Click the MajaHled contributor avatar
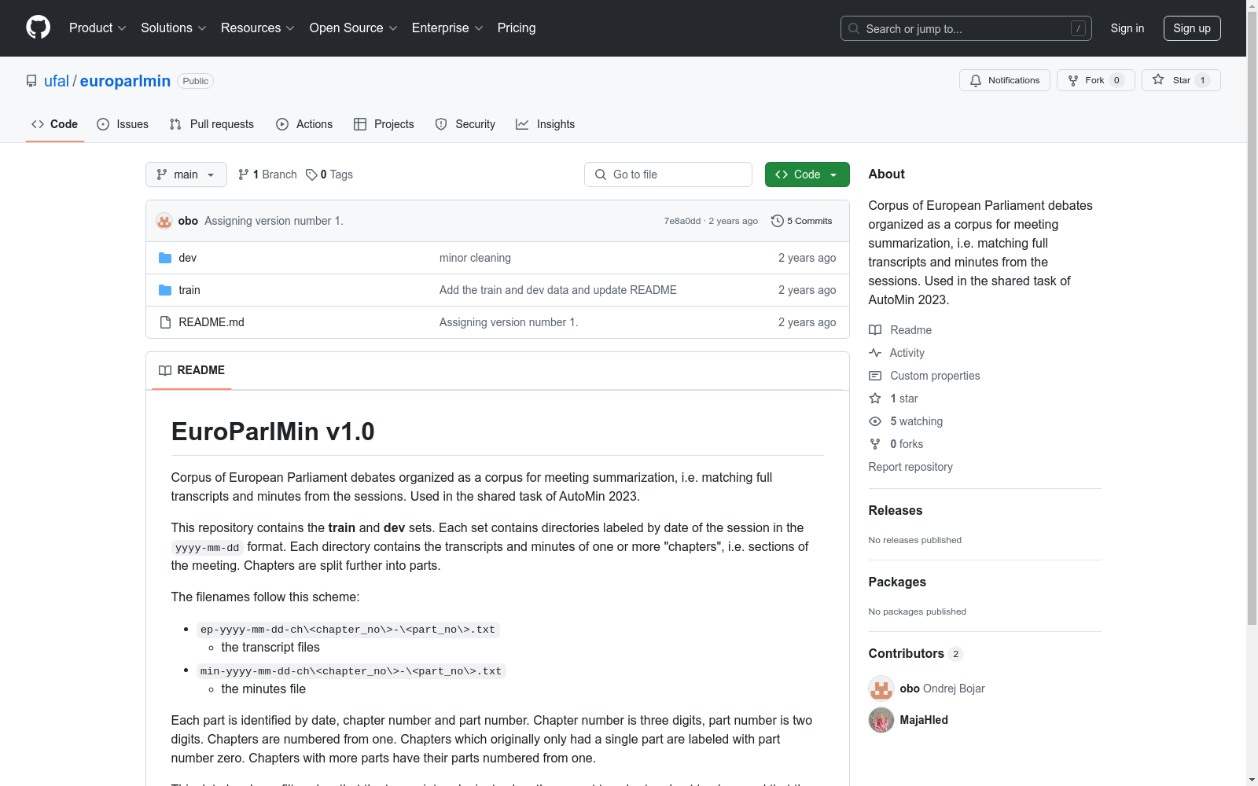The width and height of the screenshot is (1258, 786). pos(881,720)
